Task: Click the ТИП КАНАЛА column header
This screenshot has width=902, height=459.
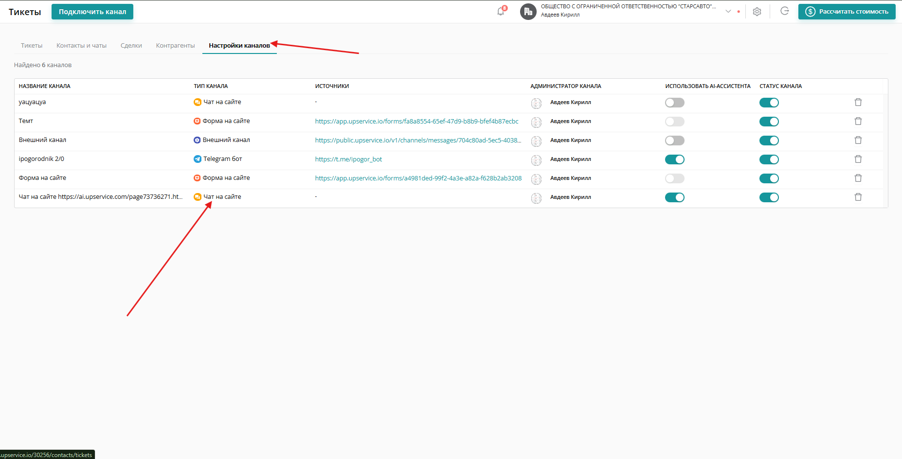Action: click(211, 86)
